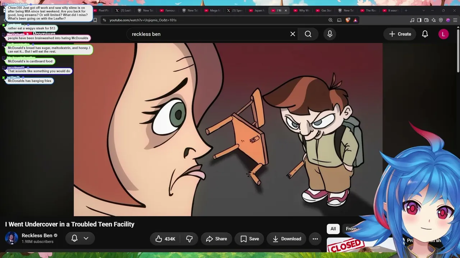This screenshot has width=460, height=258.
Task: Toggle channel notification bell for Reckless Ben
Action: click(x=74, y=238)
